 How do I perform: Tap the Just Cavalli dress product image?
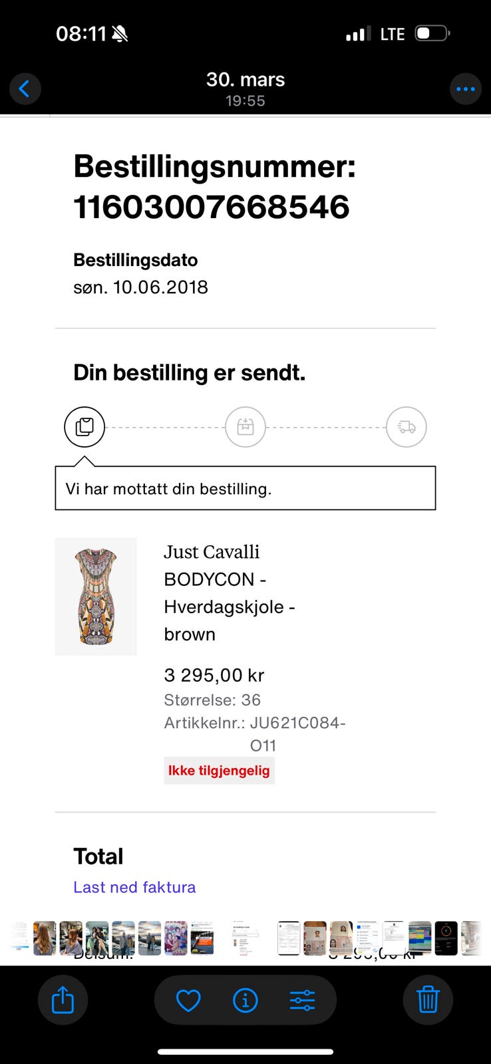coord(96,597)
